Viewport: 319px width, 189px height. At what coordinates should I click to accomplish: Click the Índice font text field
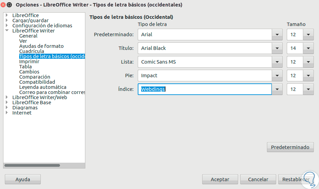click(x=205, y=89)
